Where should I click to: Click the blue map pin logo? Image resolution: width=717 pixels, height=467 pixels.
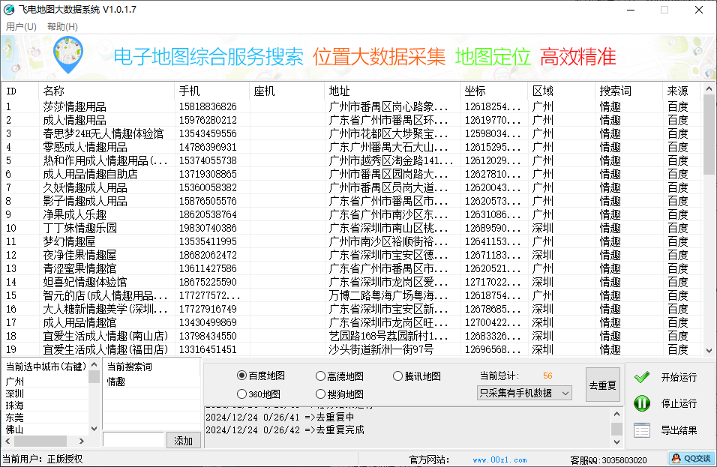tap(68, 55)
